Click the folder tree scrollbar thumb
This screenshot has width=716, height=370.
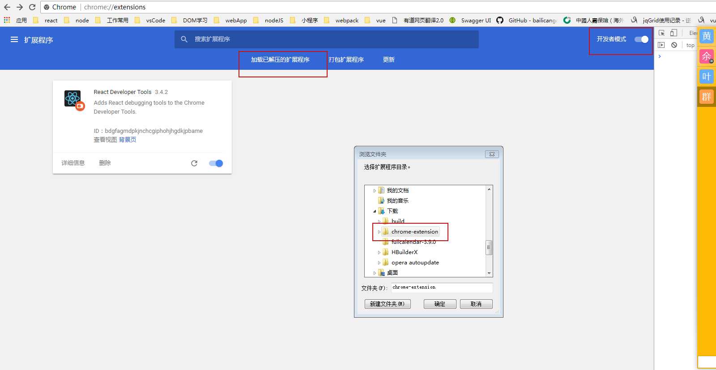click(489, 247)
